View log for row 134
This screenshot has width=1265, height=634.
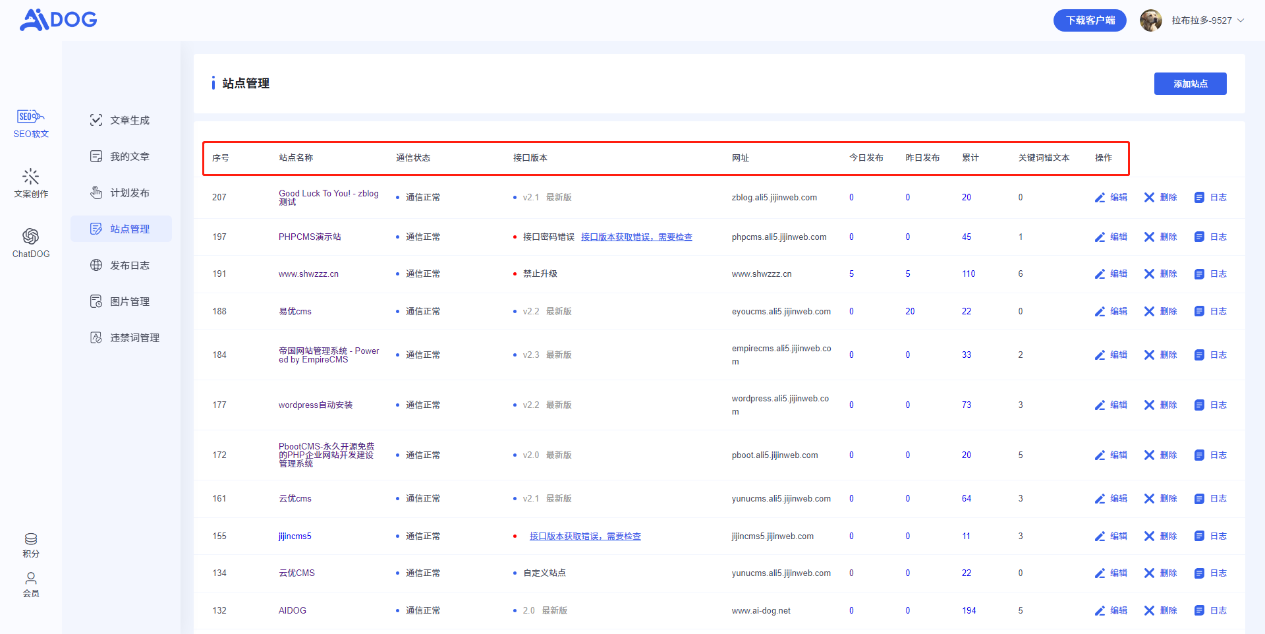(1210, 573)
